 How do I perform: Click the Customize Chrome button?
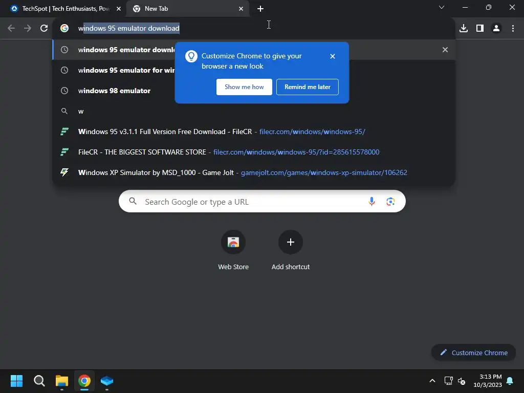473,353
